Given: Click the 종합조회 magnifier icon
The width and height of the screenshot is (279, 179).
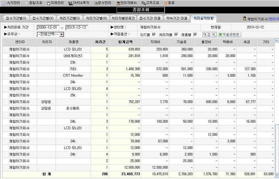Looking at the screenshot, I should [27, 3].
